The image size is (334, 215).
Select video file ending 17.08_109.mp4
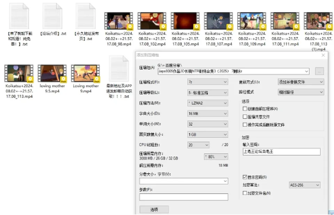point(252,21)
